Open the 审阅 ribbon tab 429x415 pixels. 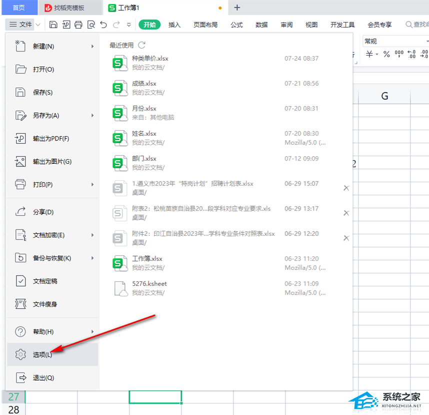coord(286,25)
